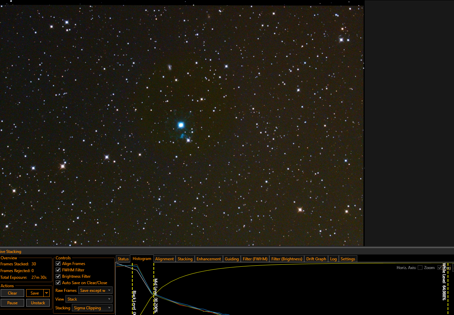The width and height of the screenshot is (454, 315).
Task: Show the Drift Graph tab
Action: (316, 259)
